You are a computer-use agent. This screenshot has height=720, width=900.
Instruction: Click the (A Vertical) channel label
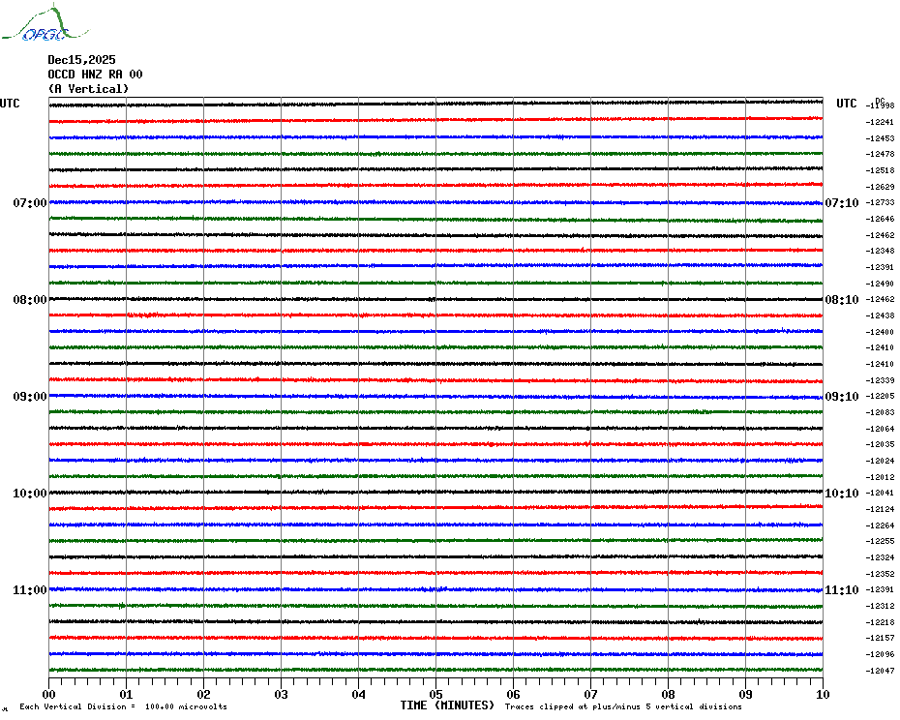88,89
